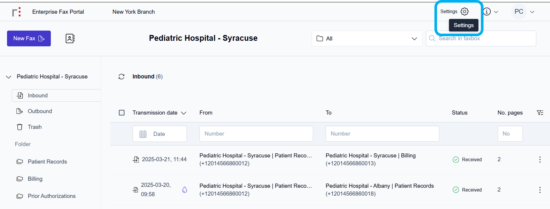Open more options for 2025-03-21 fax
The height and width of the screenshot is (209, 550).
(540, 159)
